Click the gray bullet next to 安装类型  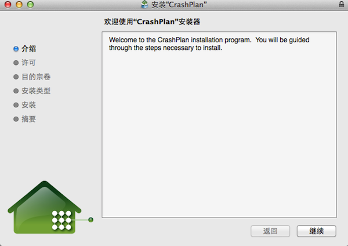tap(16, 91)
